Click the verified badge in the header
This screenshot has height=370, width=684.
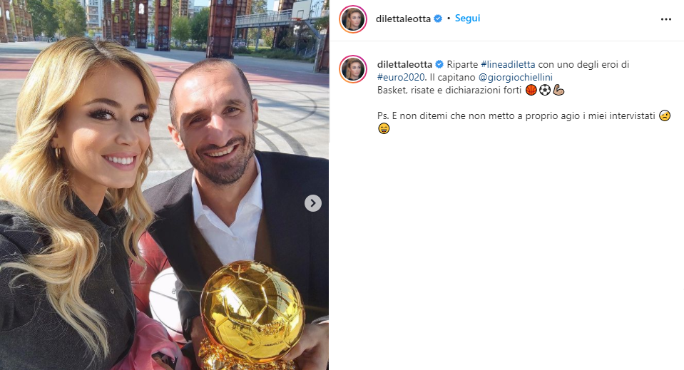(x=438, y=19)
